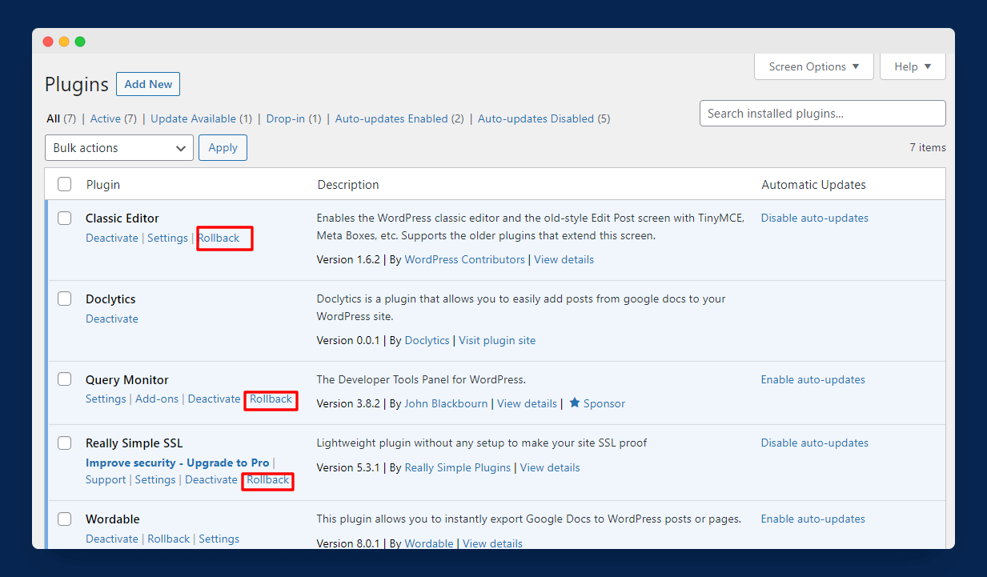The width and height of the screenshot is (987, 577).
Task: Click Rollback link under Classic Editor
Action: coord(219,238)
